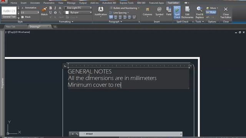Toggle Strikethrough formatting
The height and width of the screenshot is (138, 246).
pyautogui.click(x=60, y=8)
